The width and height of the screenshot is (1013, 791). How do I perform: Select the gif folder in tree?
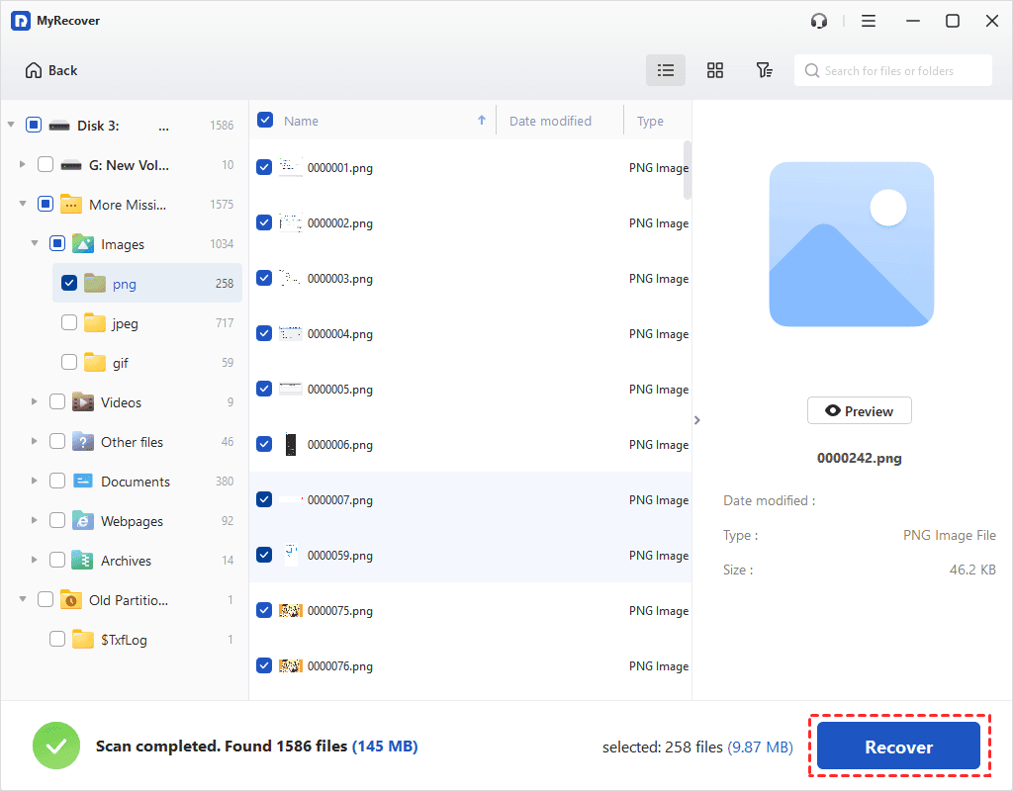point(120,363)
